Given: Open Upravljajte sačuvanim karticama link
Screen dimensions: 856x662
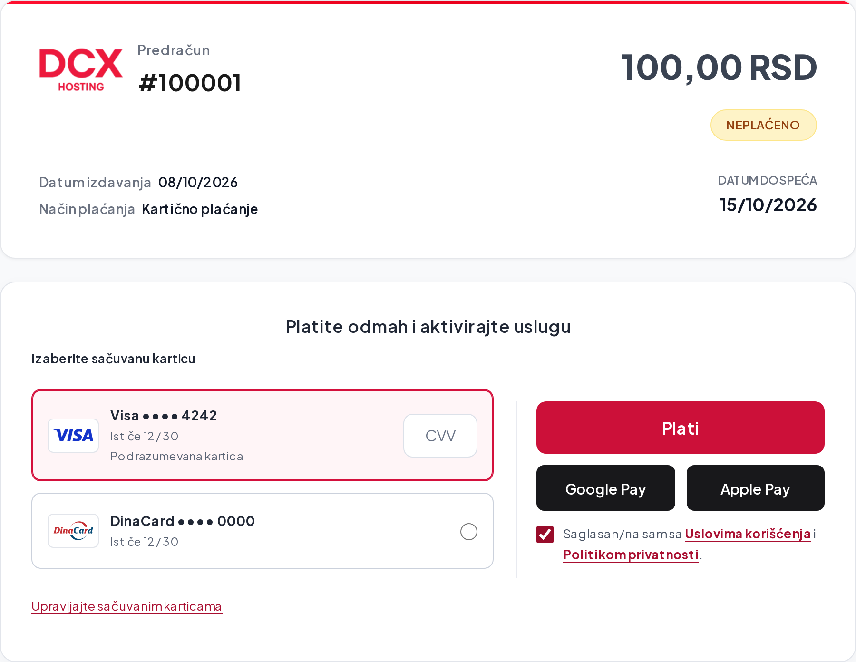Looking at the screenshot, I should 126,606.
